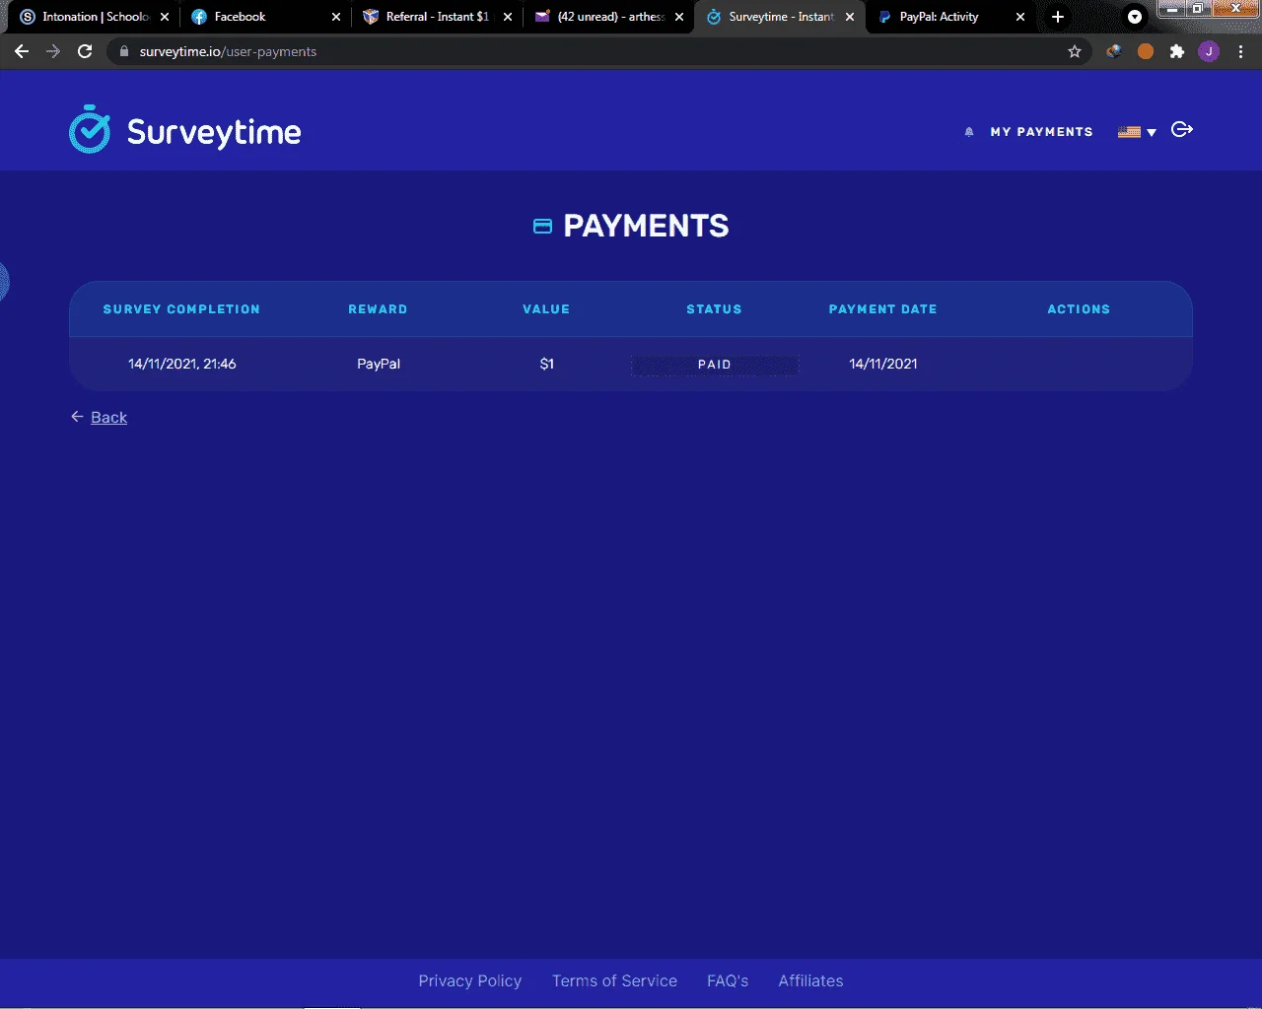Open the Terms of Service footer link
The image size is (1262, 1009).
pyautogui.click(x=614, y=981)
